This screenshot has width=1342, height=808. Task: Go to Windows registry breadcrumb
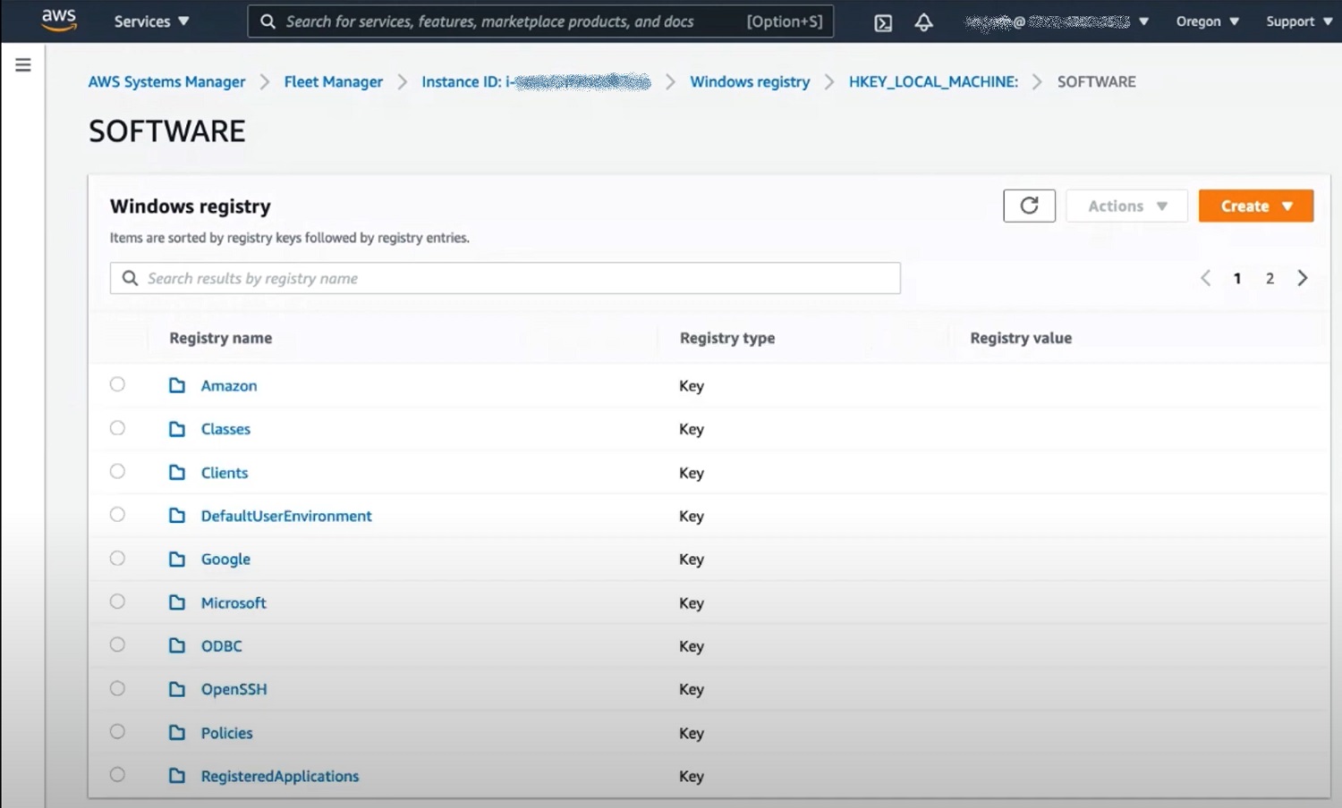pyautogui.click(x=750, y=81)
